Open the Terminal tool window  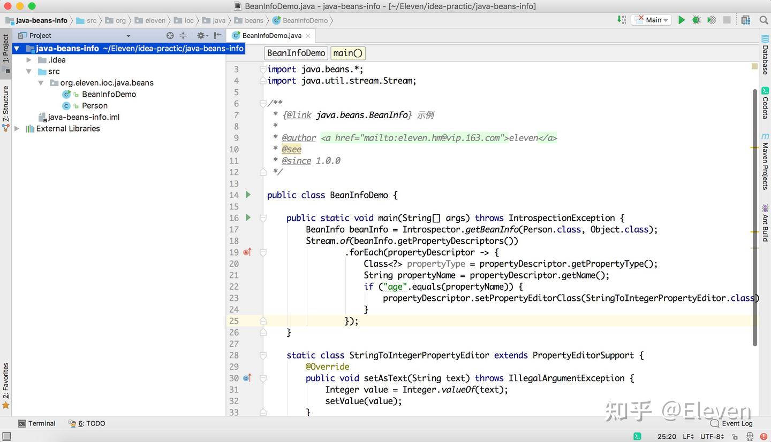pyautogui.click(x=37, y=423)
